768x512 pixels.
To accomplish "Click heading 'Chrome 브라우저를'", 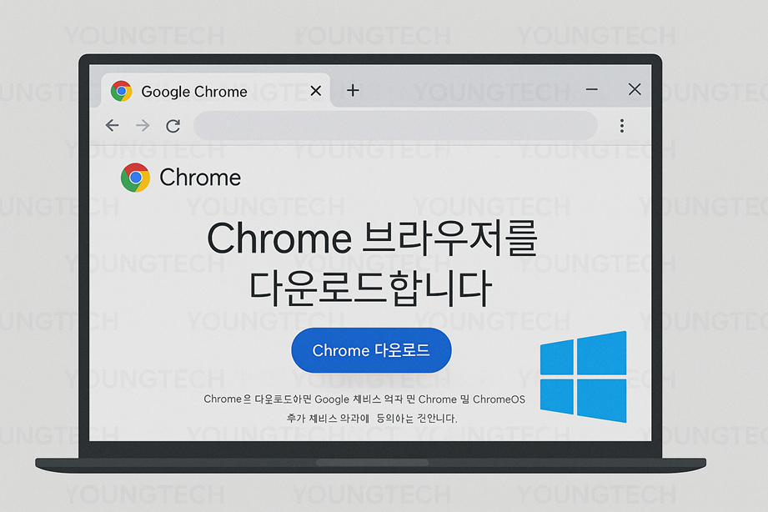I will tap(372, 238).
